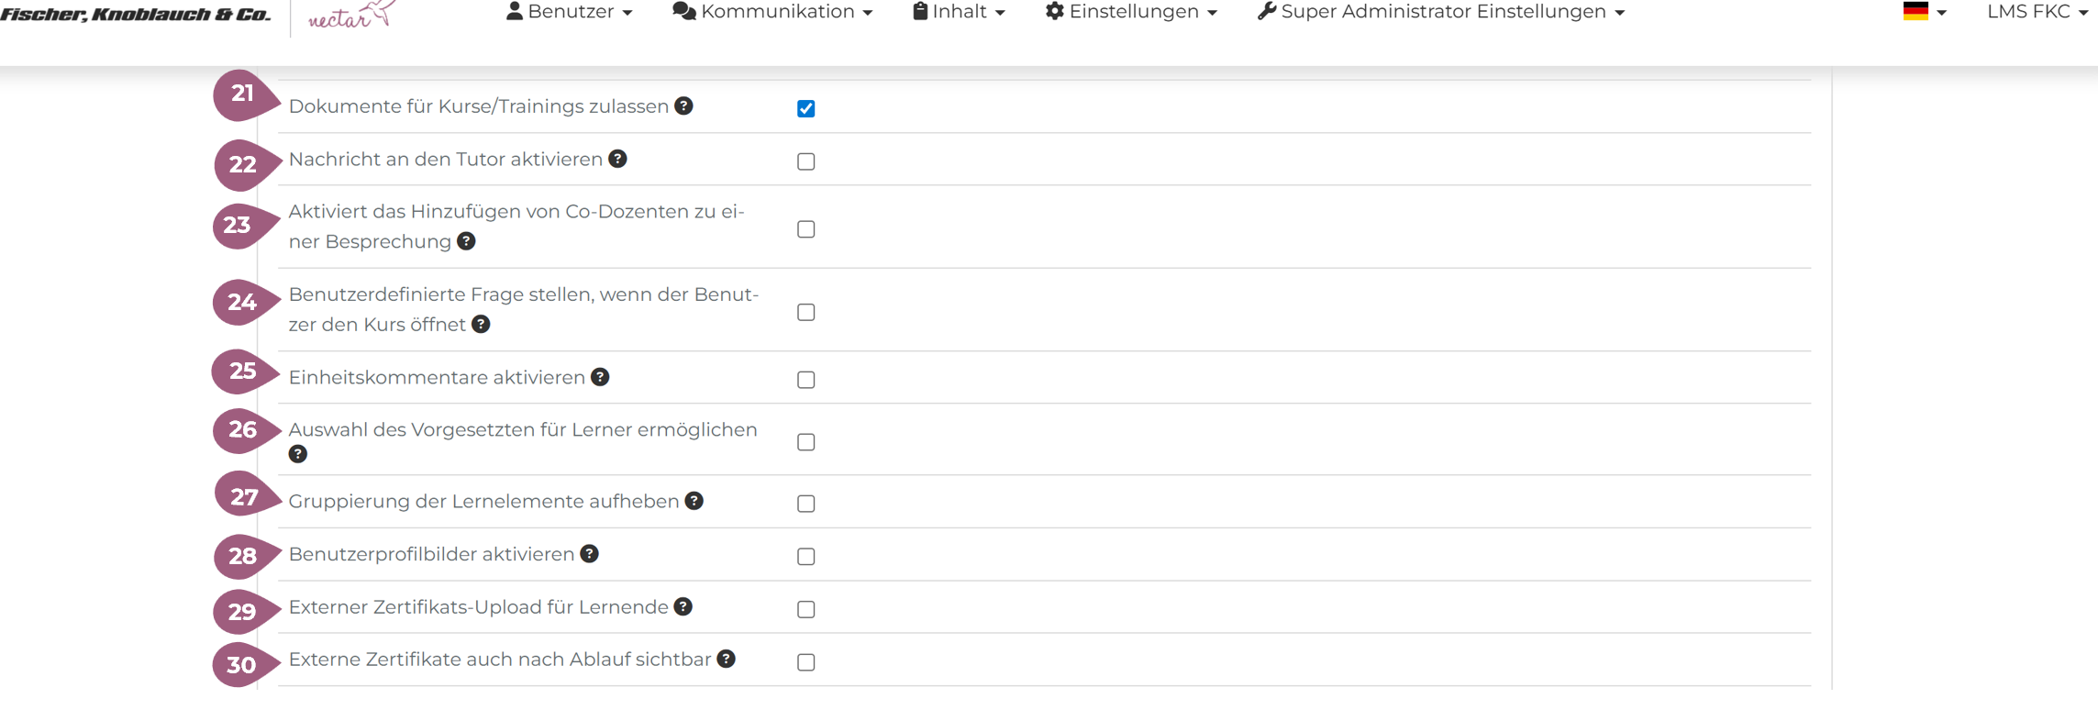Tick the Benutzerprofilbilder aktivieren checkbox

click(806, 557)
